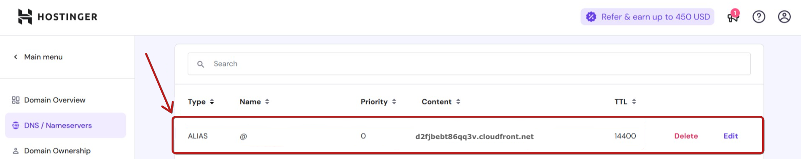Viewport: 801px width, 159px height.
Task: Delete the ALIAS DNS record
Action: coord(686,136)
